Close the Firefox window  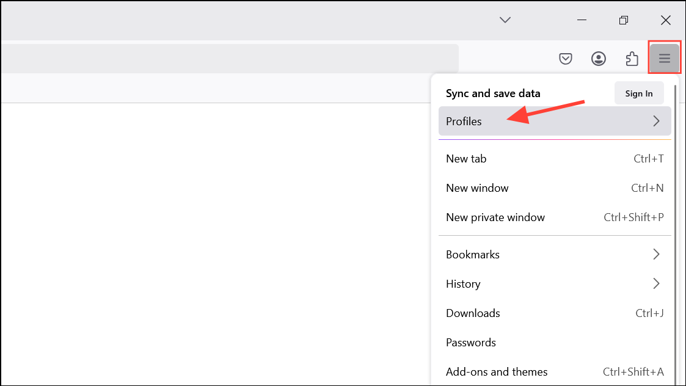(666, 20)
